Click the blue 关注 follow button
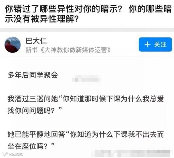 tap(155, 44)
